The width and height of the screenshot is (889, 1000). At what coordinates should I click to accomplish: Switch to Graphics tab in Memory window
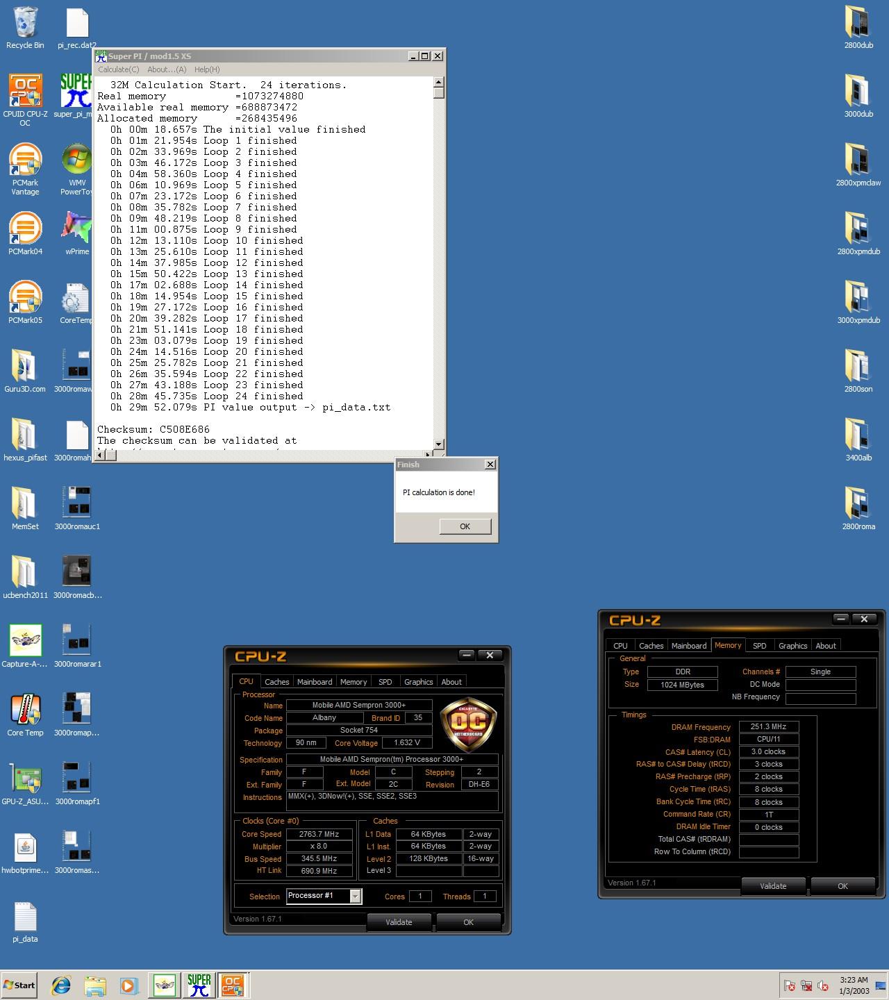pos(793,646)
